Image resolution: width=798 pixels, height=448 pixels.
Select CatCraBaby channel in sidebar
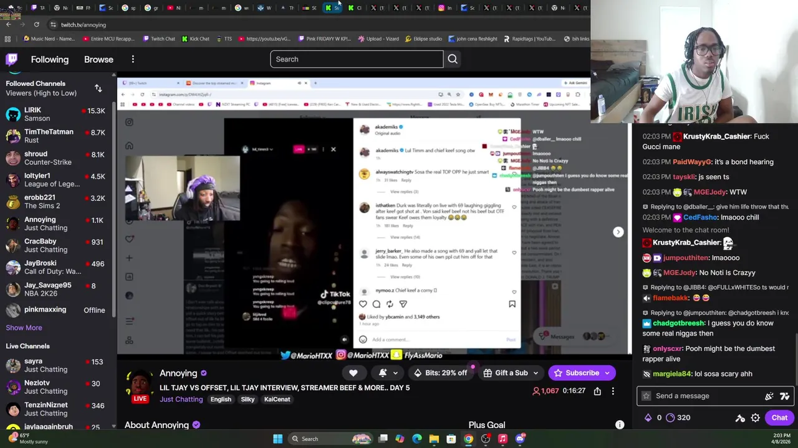[x=56, y=245]
